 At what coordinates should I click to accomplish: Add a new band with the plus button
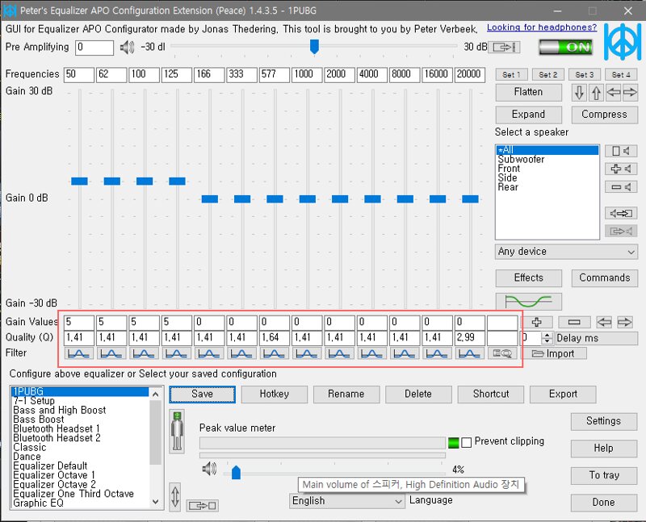[536, 322]
